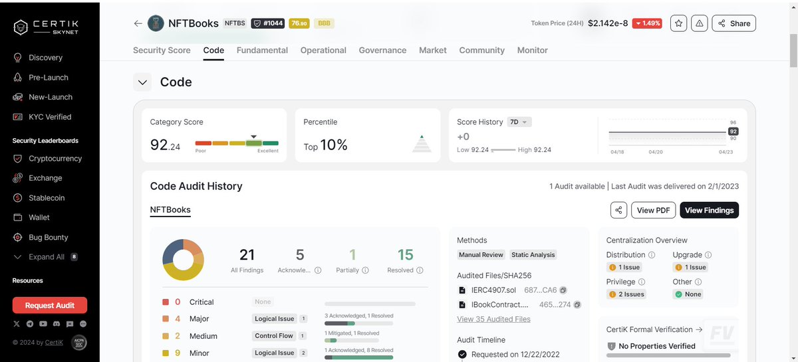Click the category score gauge bar
Viewport: 798px width, 362px height.
tap(237, 143)
